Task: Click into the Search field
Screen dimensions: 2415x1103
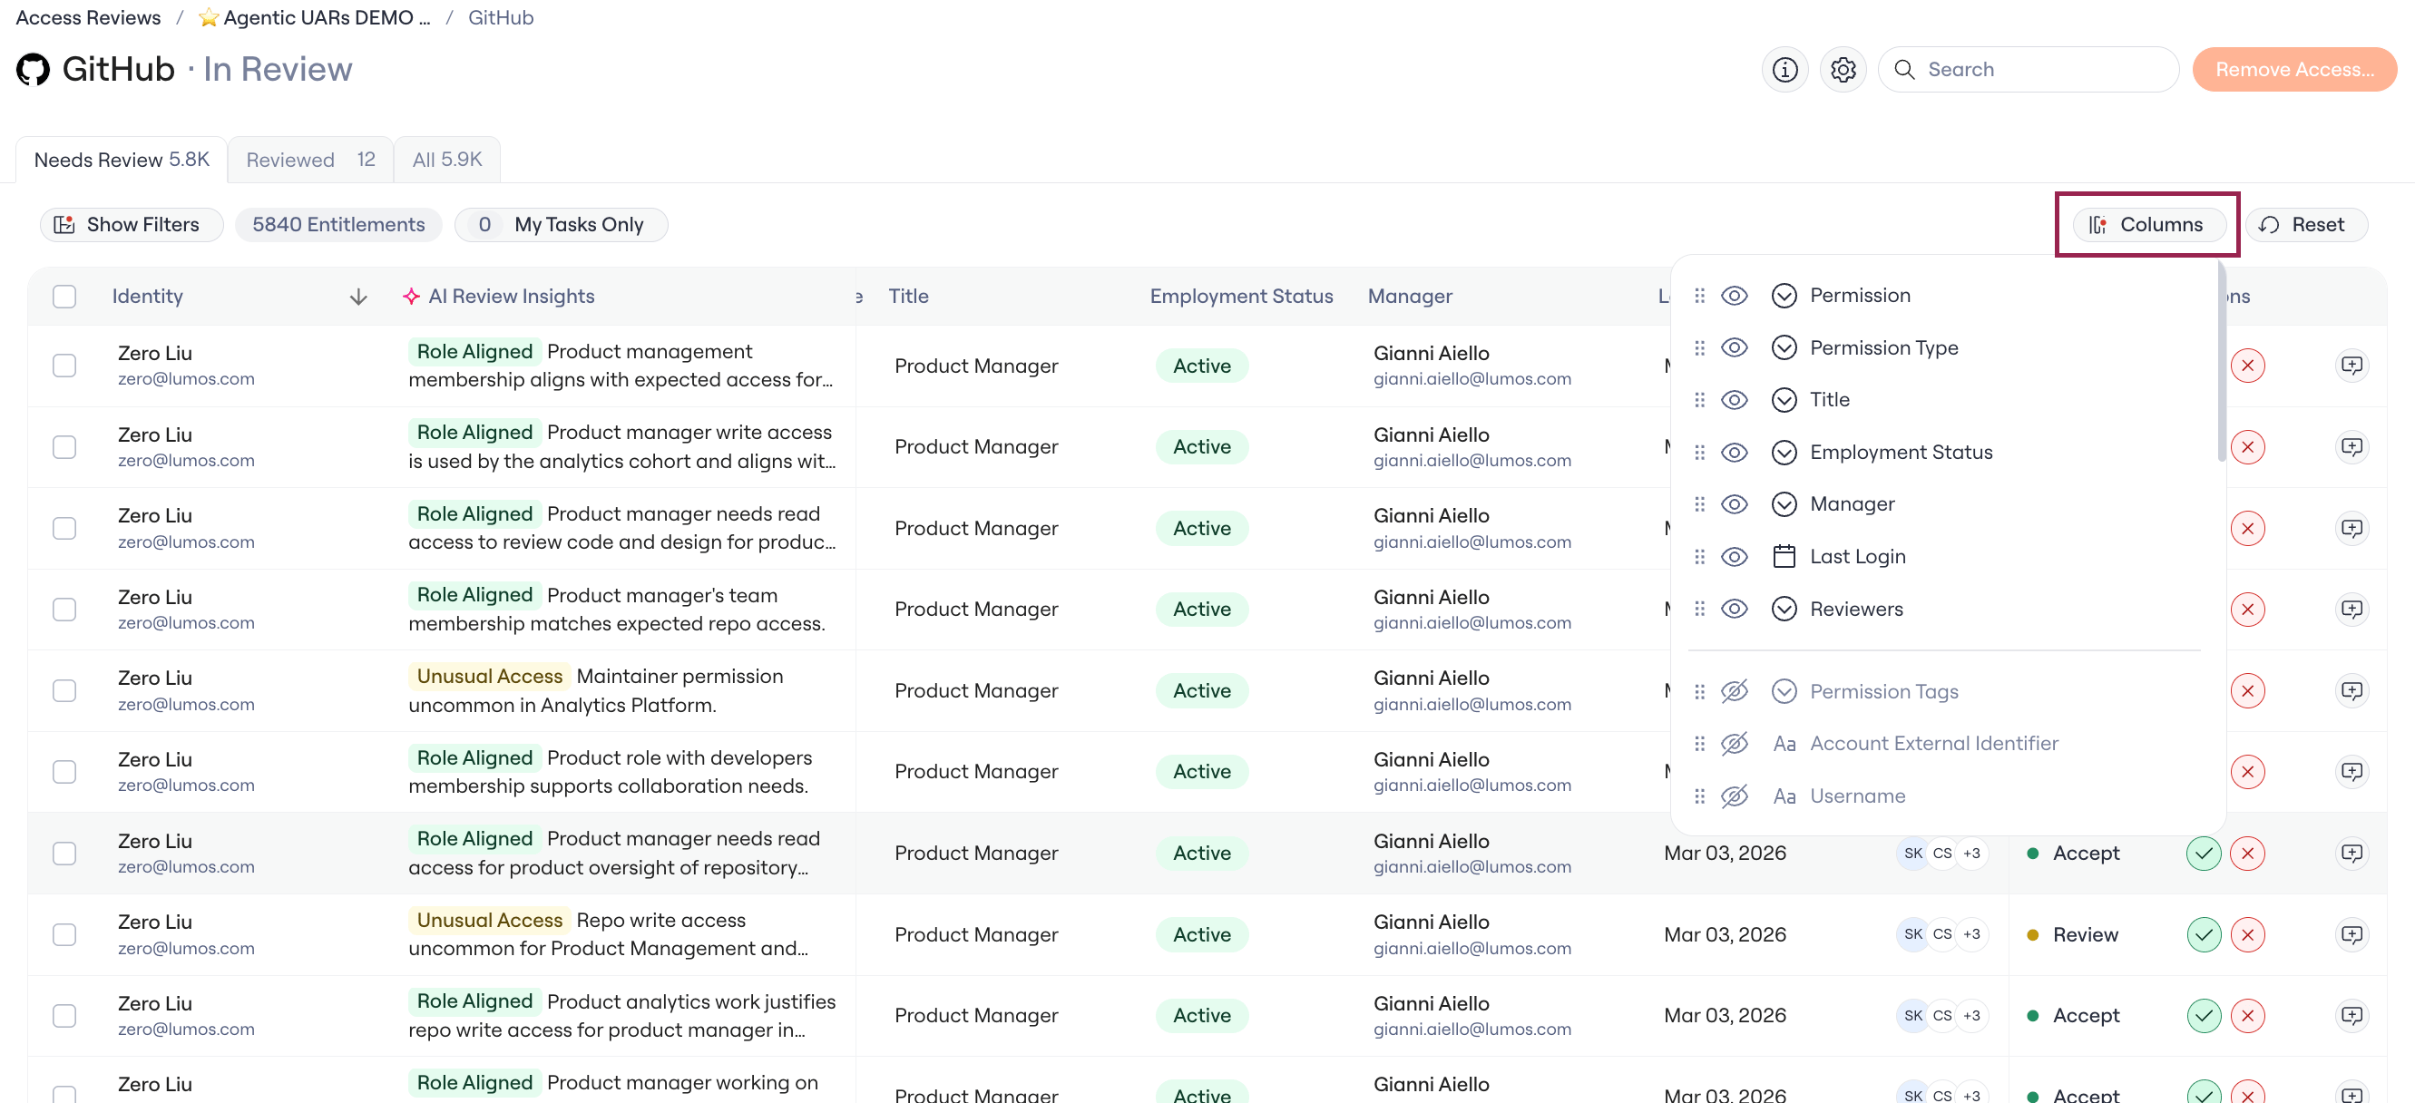Action: coord(2029,69)
